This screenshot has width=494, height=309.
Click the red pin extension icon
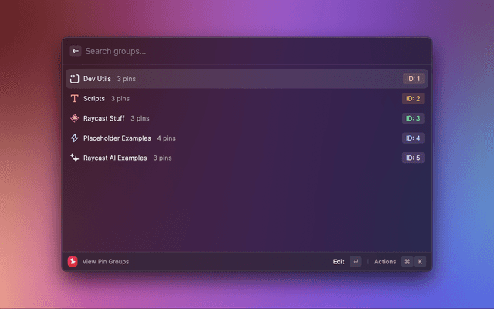[73, 262]
